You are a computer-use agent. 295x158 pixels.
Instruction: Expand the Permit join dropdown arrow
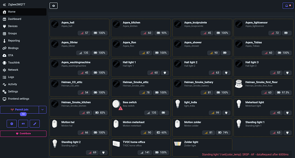(x=42, y=110)
